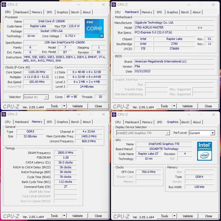This screenshot has height=221, width=221.
Task: Open Tools dropdown arrow in Memory window
Action: [64, 216]
